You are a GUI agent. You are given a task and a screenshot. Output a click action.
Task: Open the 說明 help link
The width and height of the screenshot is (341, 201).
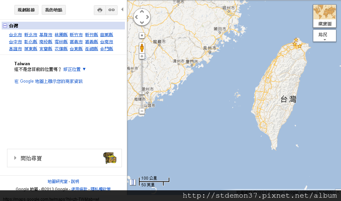75,181
